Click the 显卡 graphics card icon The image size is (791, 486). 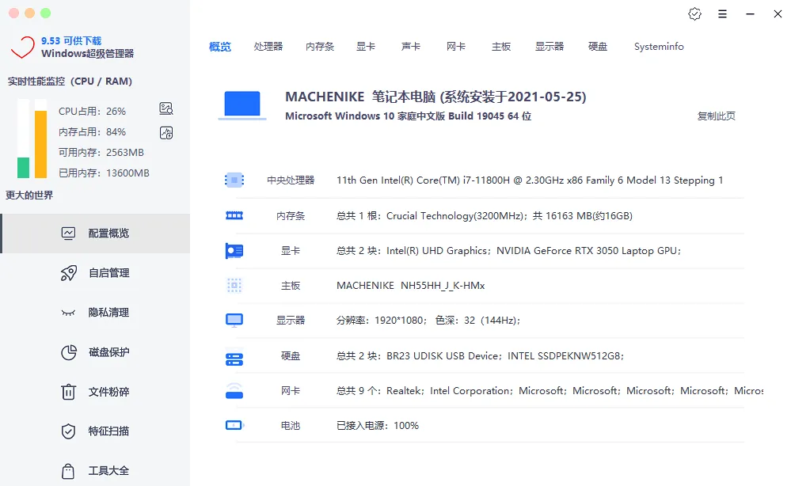point(234,251)
